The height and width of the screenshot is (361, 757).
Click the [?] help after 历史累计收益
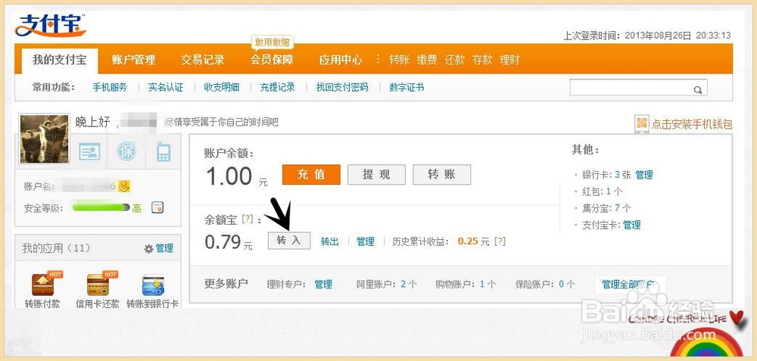tap(500, 241)
